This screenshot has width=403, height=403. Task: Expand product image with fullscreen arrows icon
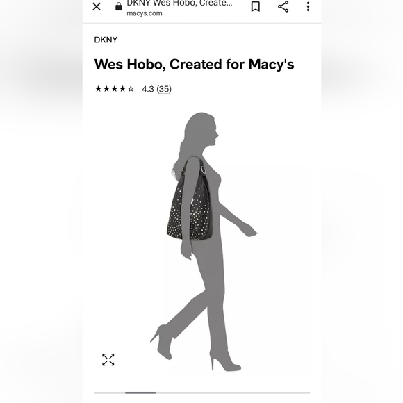click(108, 359)
